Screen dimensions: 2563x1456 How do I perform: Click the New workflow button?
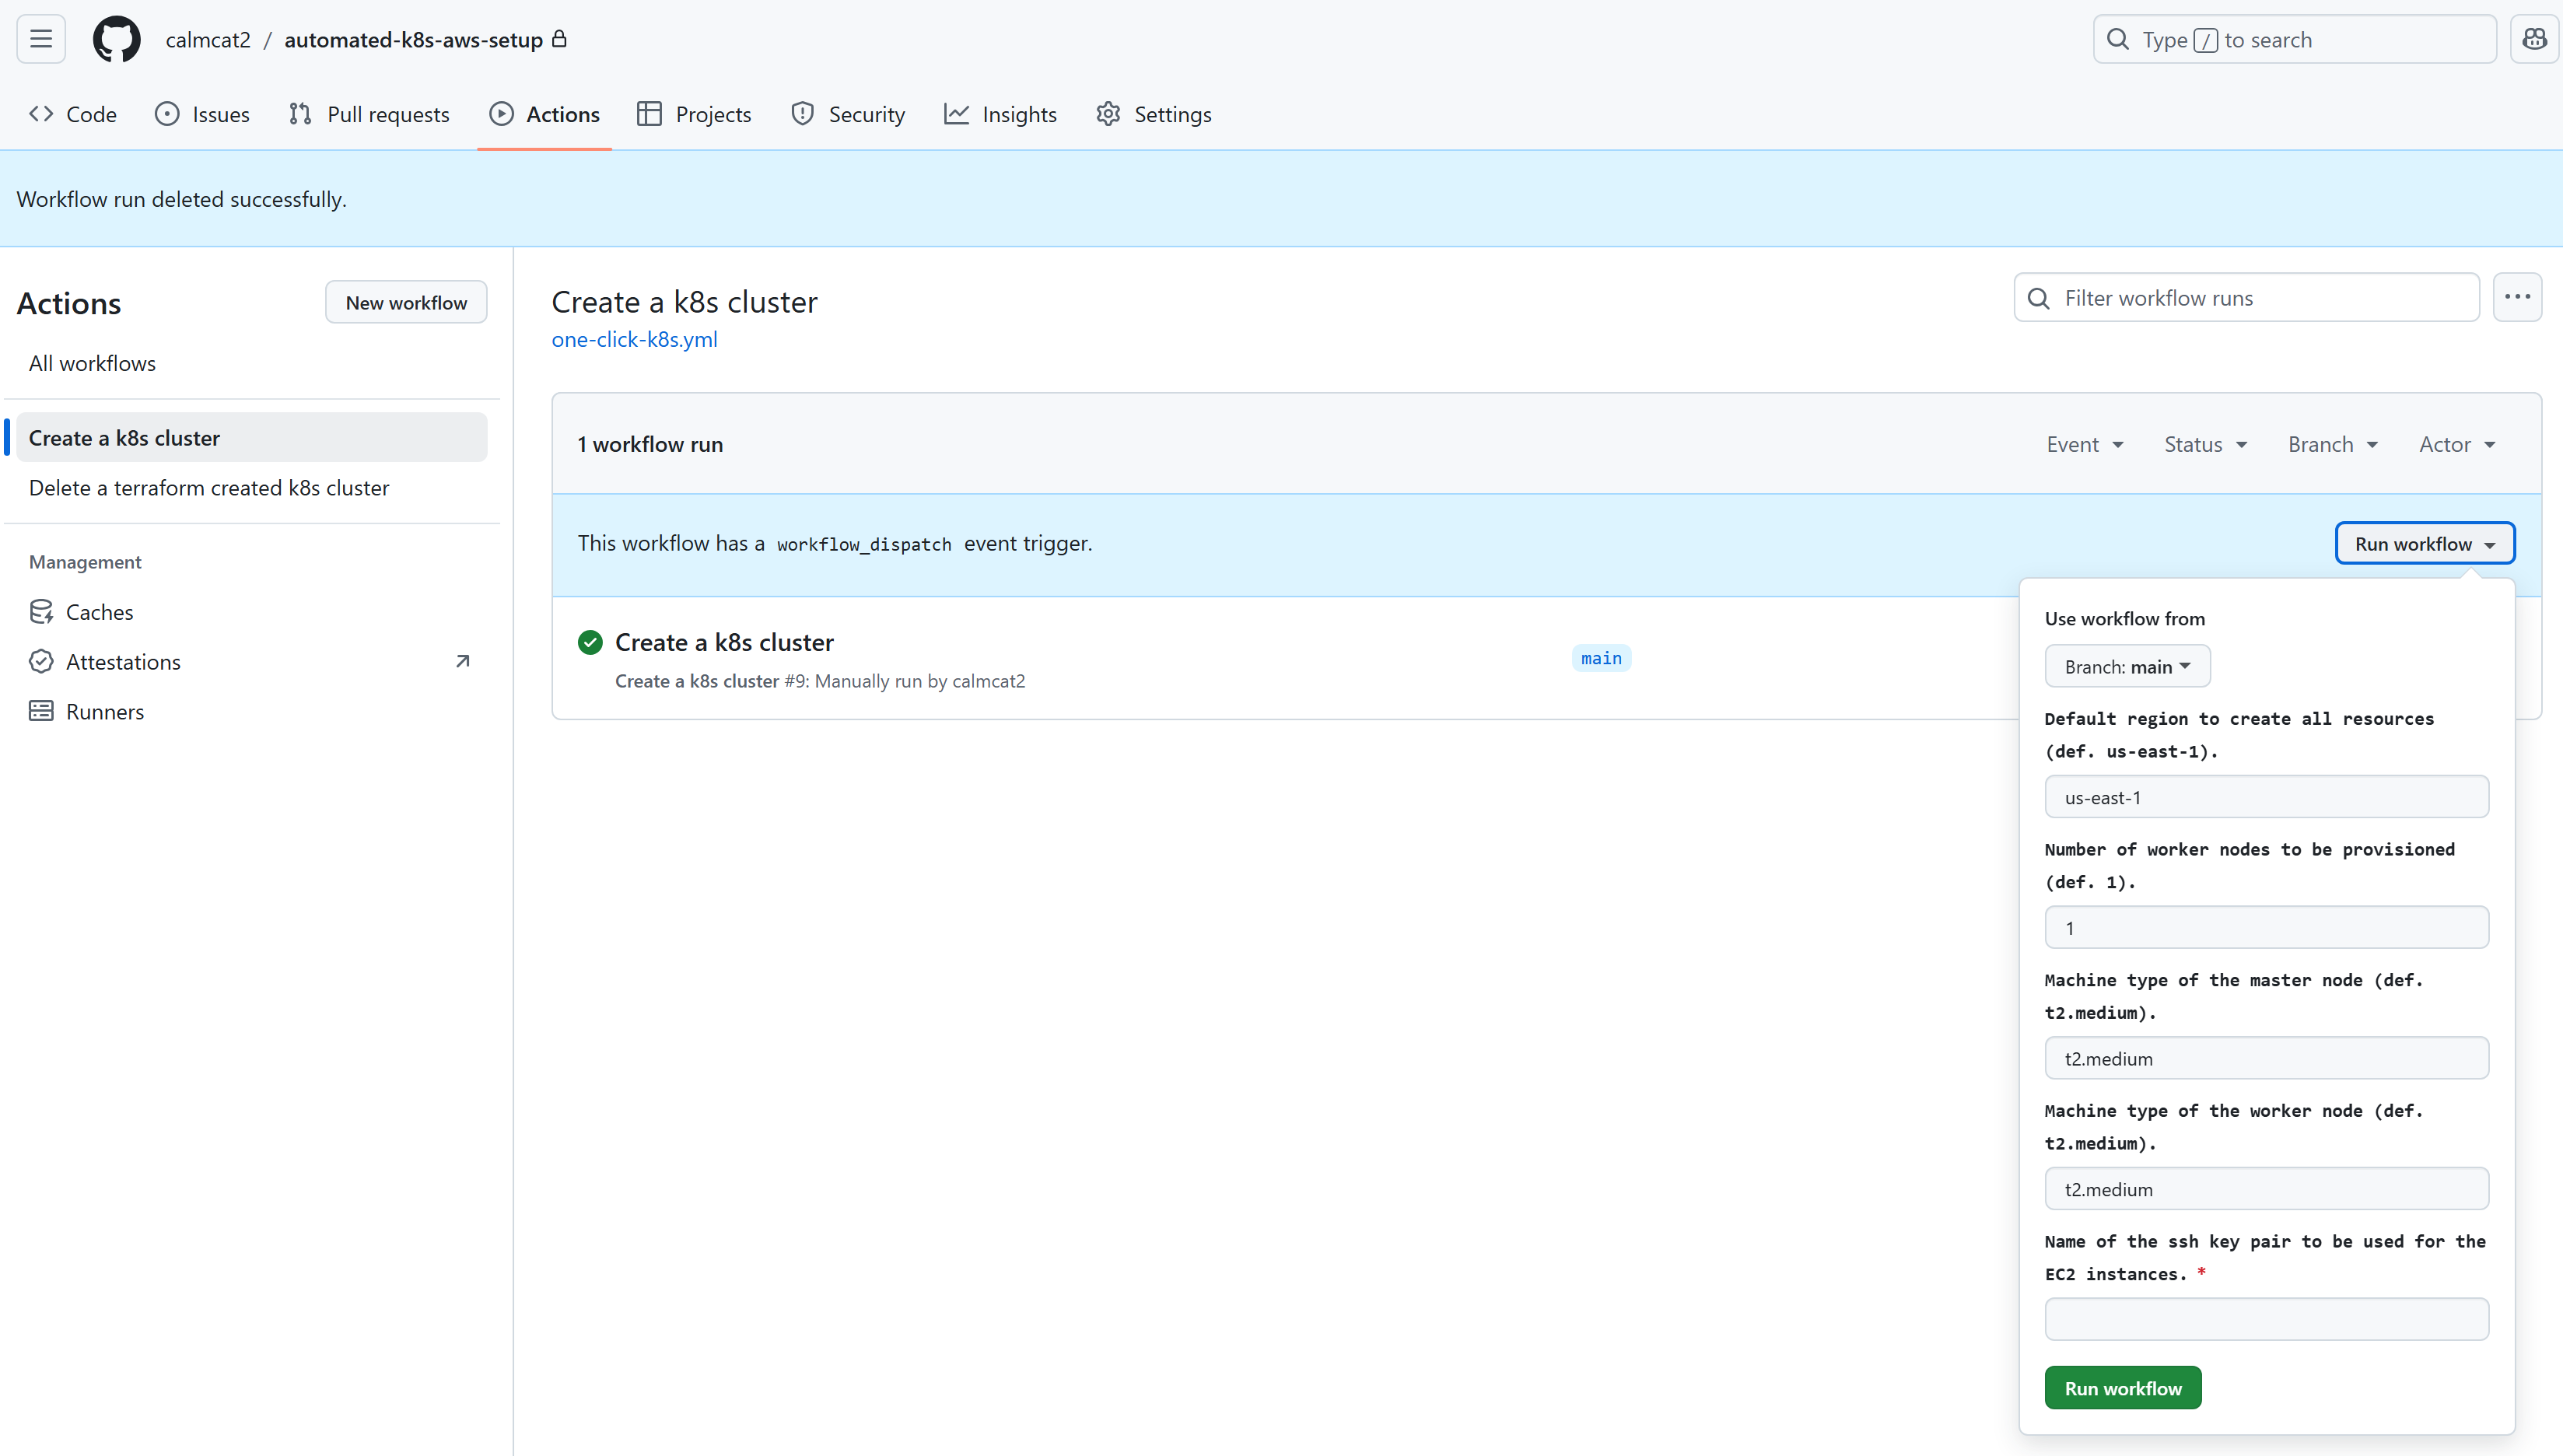tap(406, 302)
